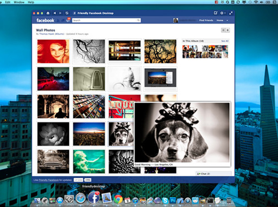This screenshot has height=207, width=278.
Task: Enter fullscreen with the arrows icon
Action: (x=231, y=13)
